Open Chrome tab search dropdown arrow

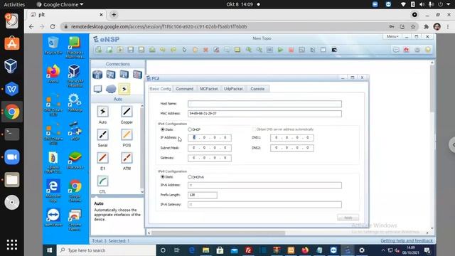click(414, 14)
